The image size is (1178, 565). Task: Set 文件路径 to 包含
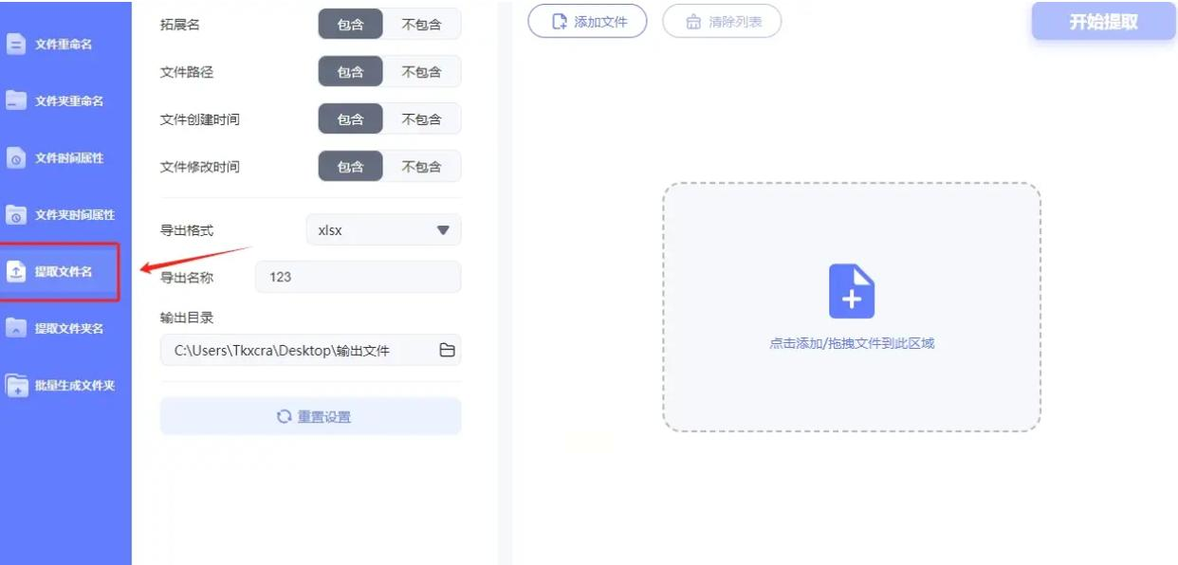click(x=351, y=71)
